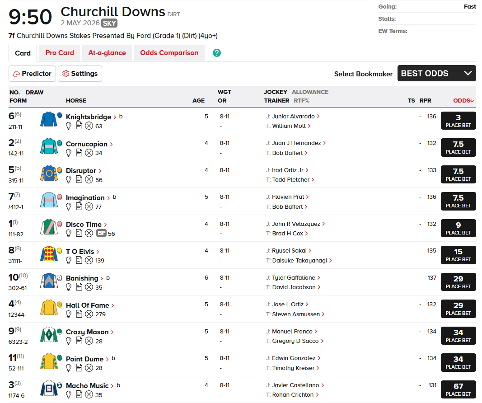Click the BF badge under Disco Time

(102, 233)
